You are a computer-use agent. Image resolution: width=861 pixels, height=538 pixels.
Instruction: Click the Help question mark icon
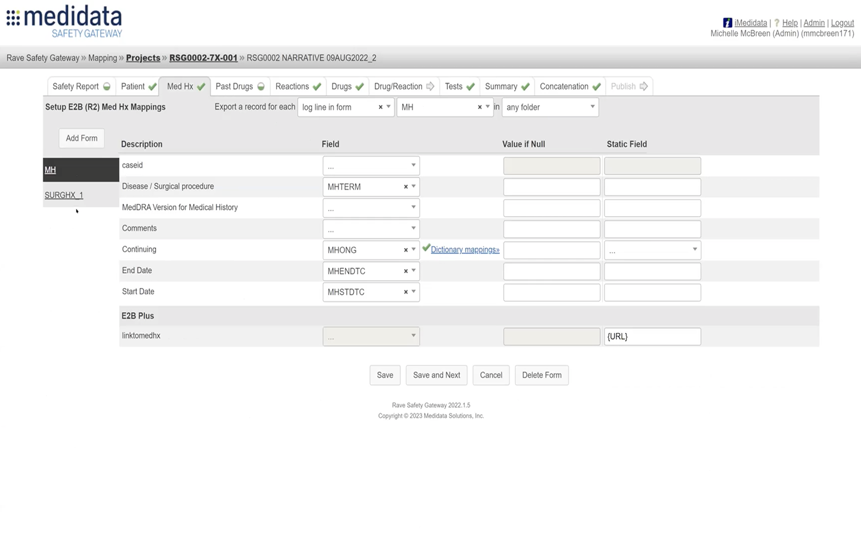coord(777,23)
